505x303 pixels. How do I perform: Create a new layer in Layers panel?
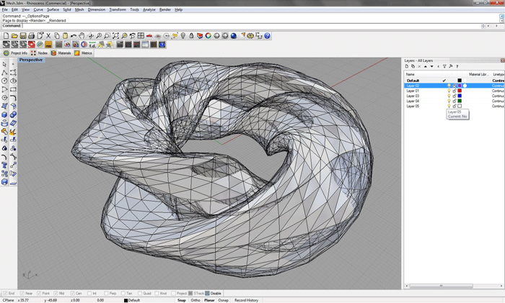pyautogui.click(x=407, y=66)
